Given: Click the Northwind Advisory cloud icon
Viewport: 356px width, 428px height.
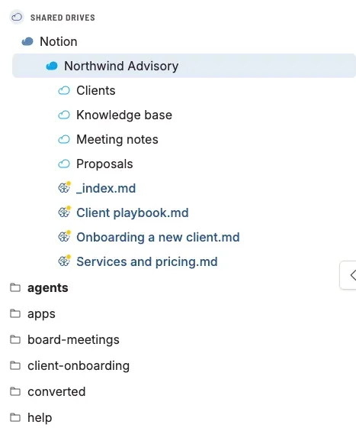Looking at the screenshot, I should [x=52, y=66].
